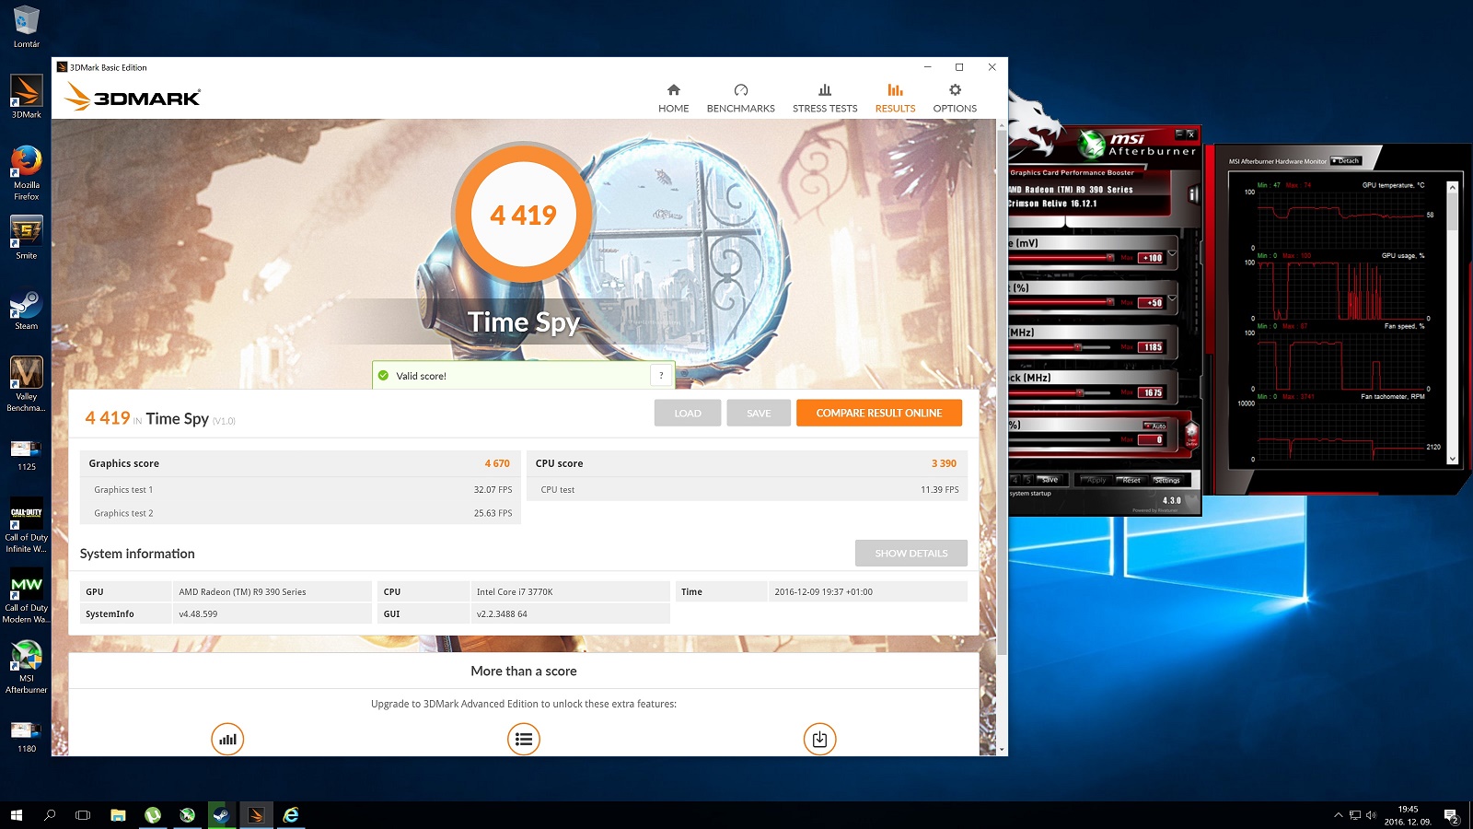Open the Valley Benchmark desktop shortcut
The image size is (1473, 829).
click(x=27, y=384)
